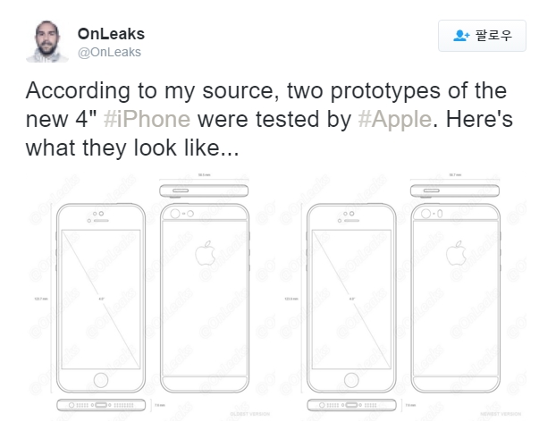This screenshot has width=539, height=422.
Task: Click the bottom-edge port view of the right prototype
Action: coord(351,405)
